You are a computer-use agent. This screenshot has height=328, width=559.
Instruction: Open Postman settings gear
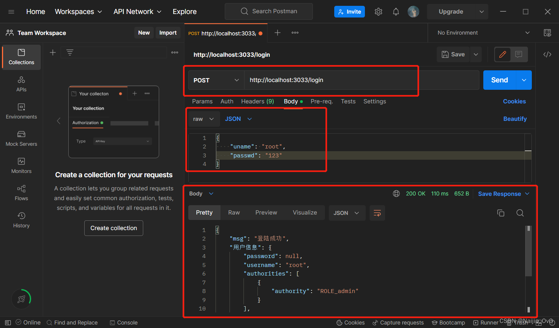(378, 12)
